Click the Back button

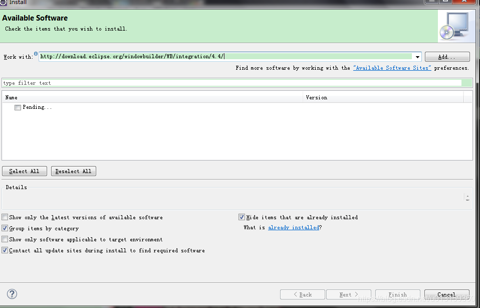pyautogui.click(x=303, y=294)
